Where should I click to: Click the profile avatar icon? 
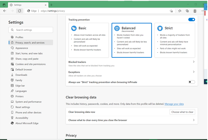tap(195, 11)
